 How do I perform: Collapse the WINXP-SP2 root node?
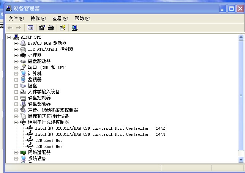9,37
